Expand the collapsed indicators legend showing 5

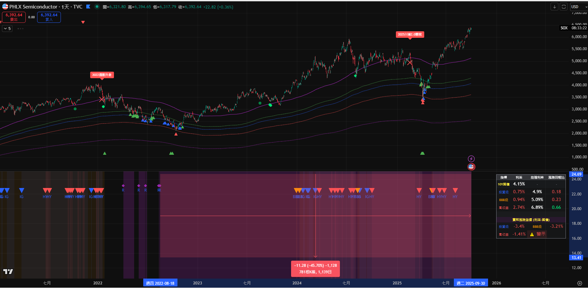(7, 29)
